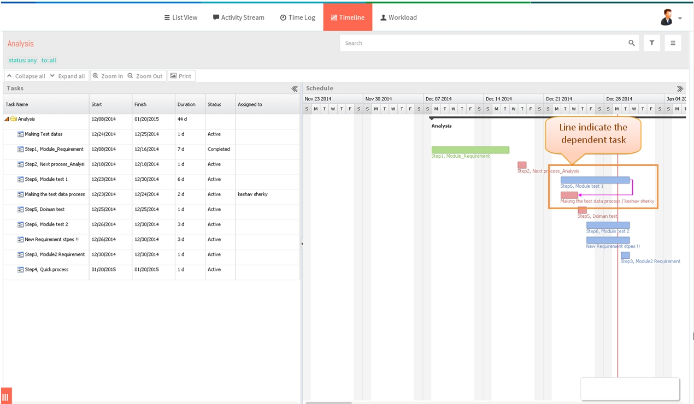
Task: Click the 'to: all' filter tag
Action: click(49, 61)
